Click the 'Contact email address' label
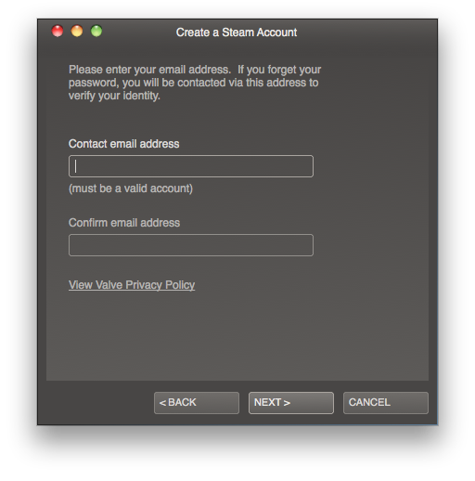 pyautogui.click(x=123, y=144)
